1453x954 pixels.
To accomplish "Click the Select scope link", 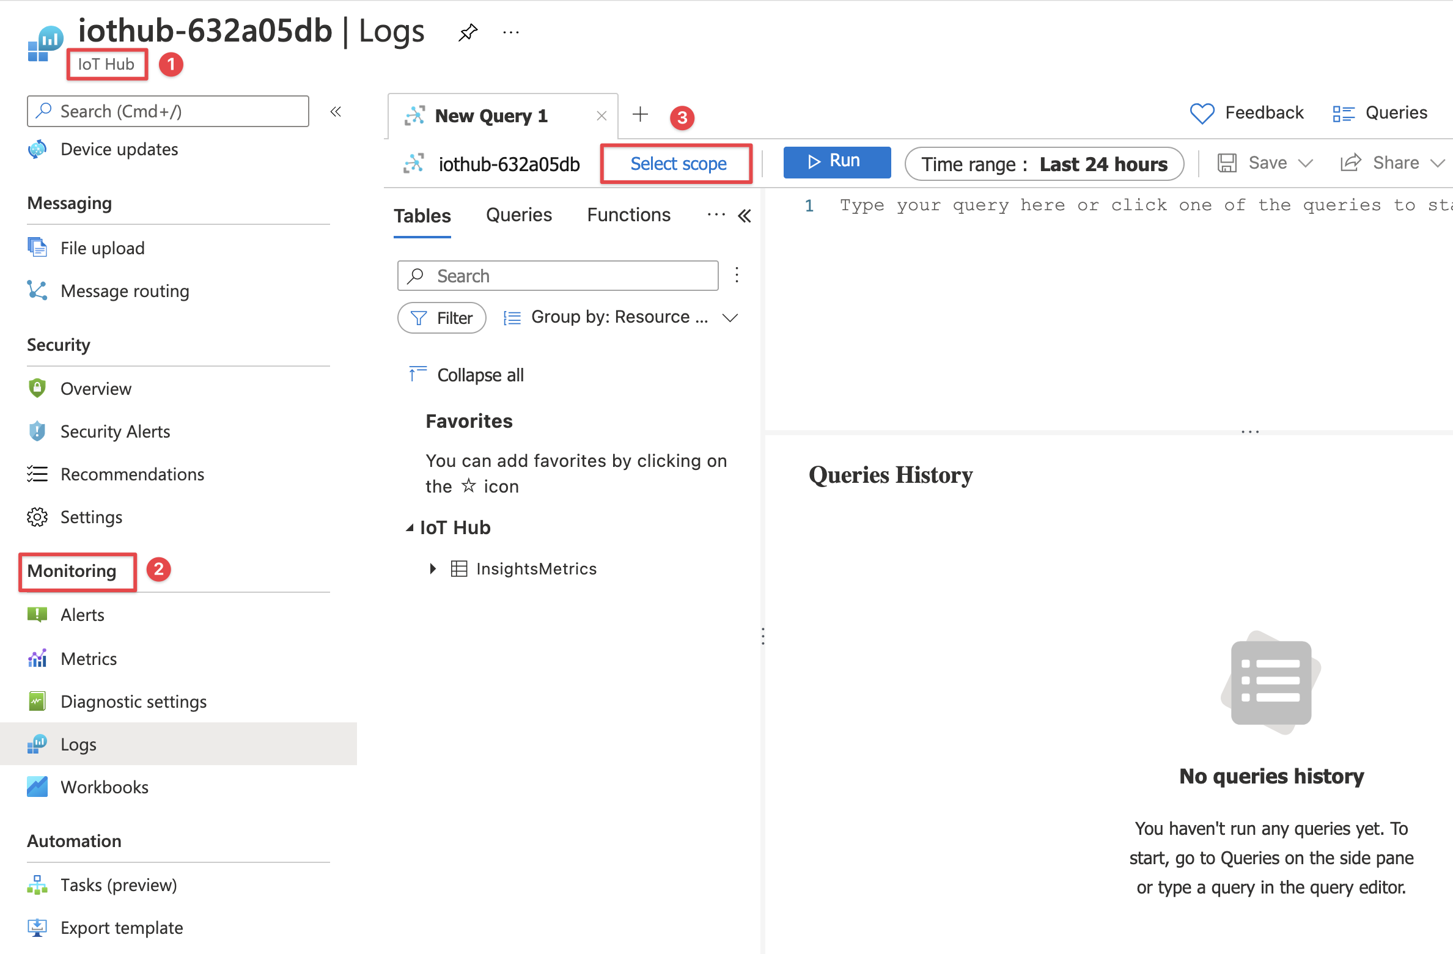I will (678, 164).
